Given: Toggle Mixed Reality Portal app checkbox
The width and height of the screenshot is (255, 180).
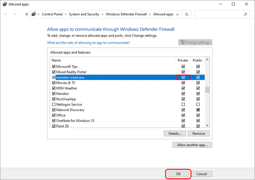Looking at the screenshot, I should pyautogui.click(x=54, y=72).
